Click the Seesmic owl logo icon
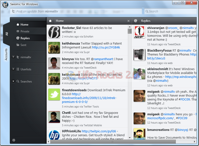199x146 pixels. click(5, 4)
